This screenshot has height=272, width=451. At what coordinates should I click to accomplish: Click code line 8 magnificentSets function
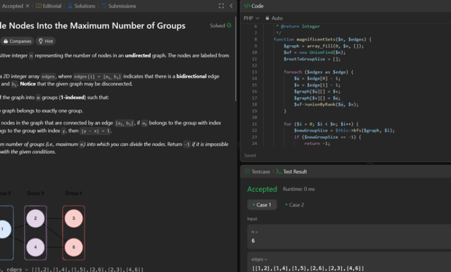[322, 39]
